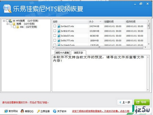Open the 立即注册 link

pyautogui.click(x=45, y=111)
